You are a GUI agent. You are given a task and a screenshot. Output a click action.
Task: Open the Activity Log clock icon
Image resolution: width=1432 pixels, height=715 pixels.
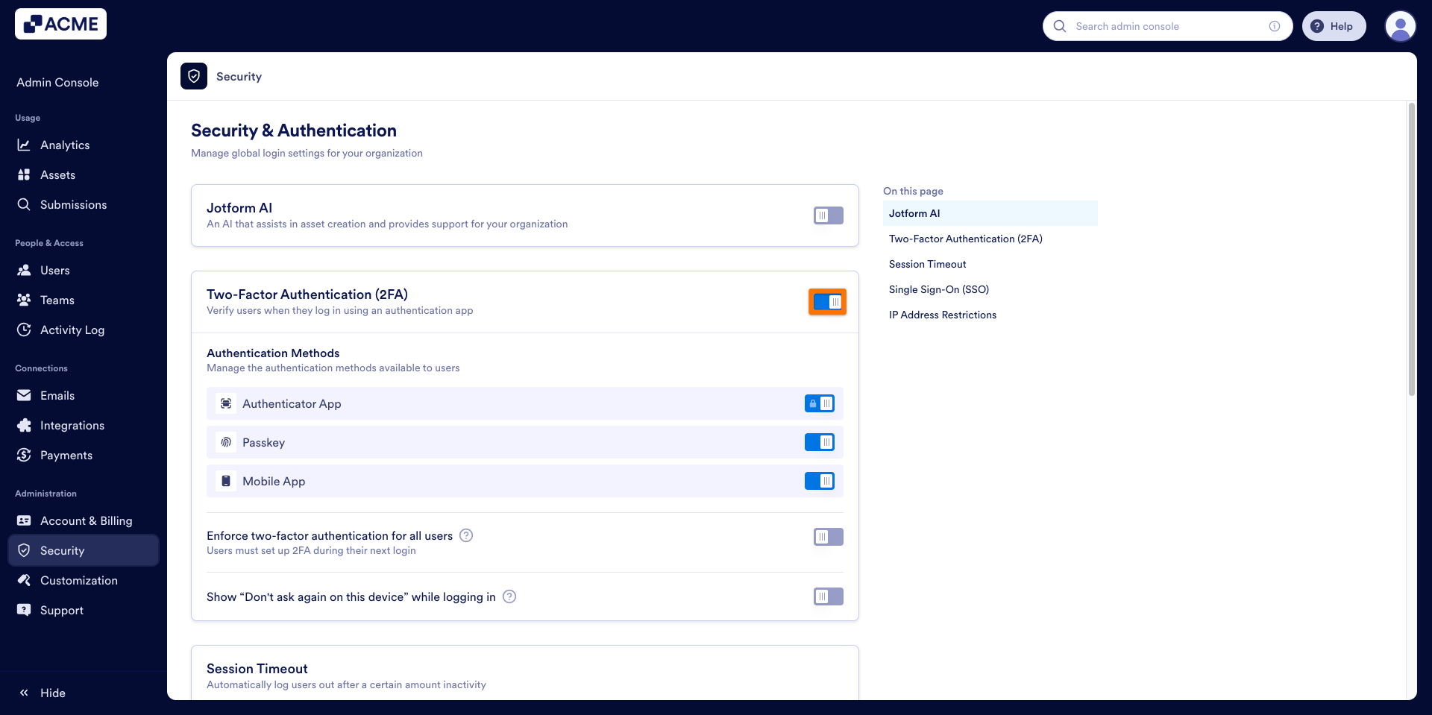coord(24,330)
